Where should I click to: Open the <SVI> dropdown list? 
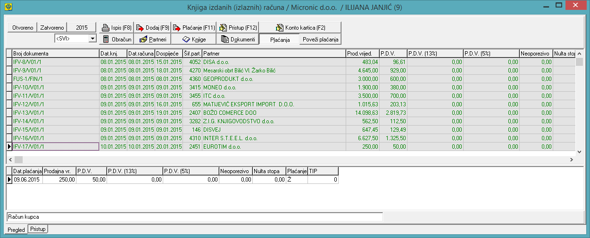point(92,39)
